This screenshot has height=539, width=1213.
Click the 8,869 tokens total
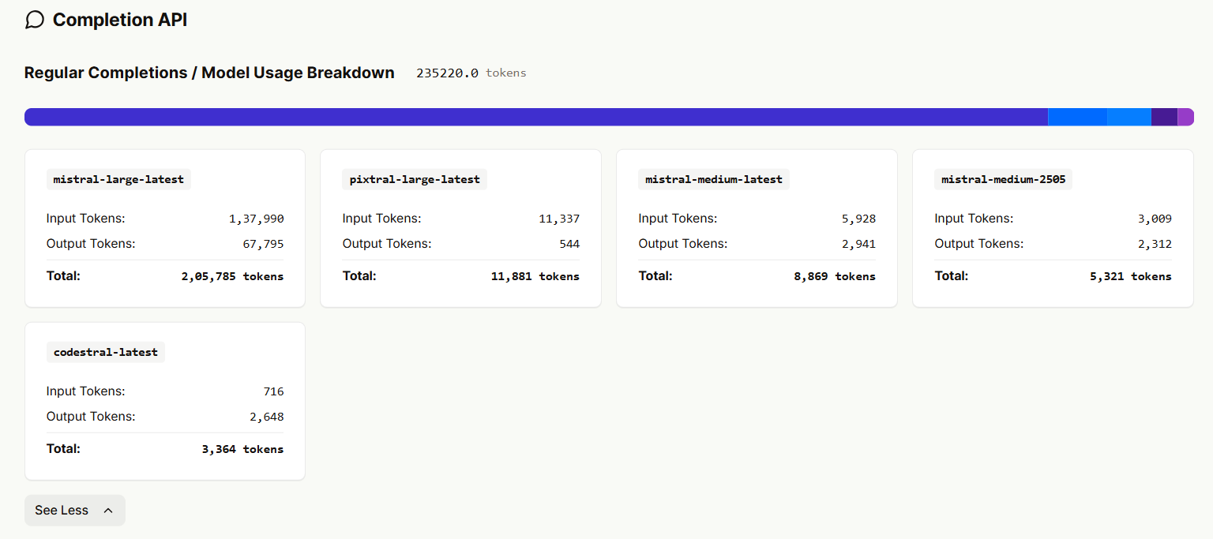tap(835, 276)
